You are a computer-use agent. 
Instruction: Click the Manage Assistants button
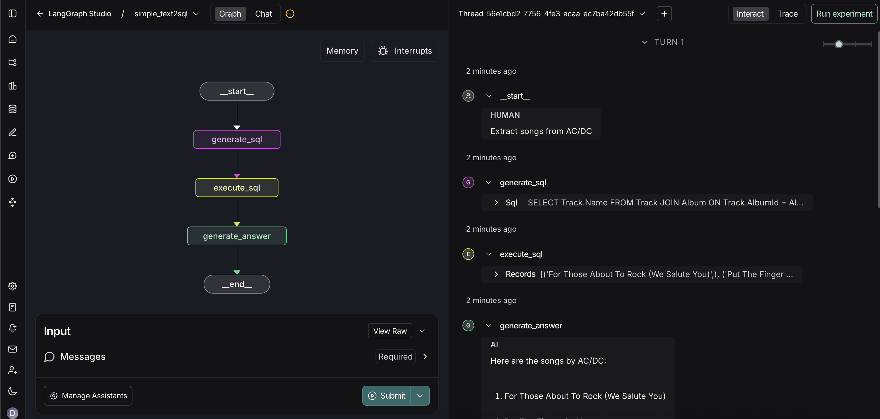[88, 396]
